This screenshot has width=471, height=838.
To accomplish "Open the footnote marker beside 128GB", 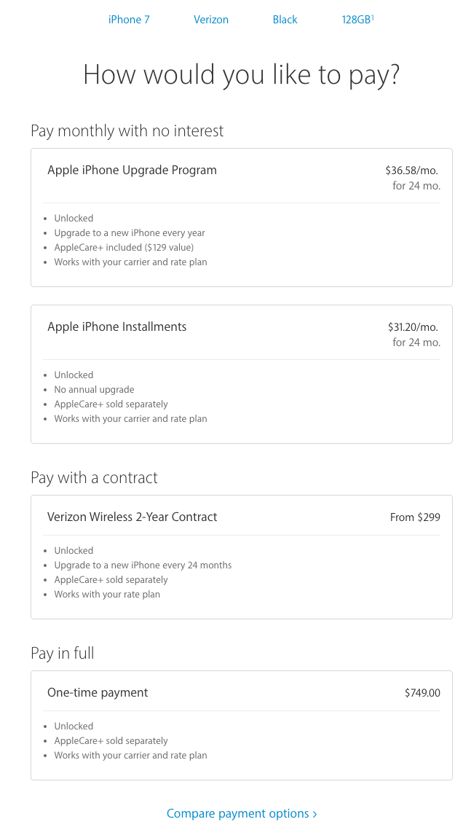I will pyautogui.click(x=373, y=17).
